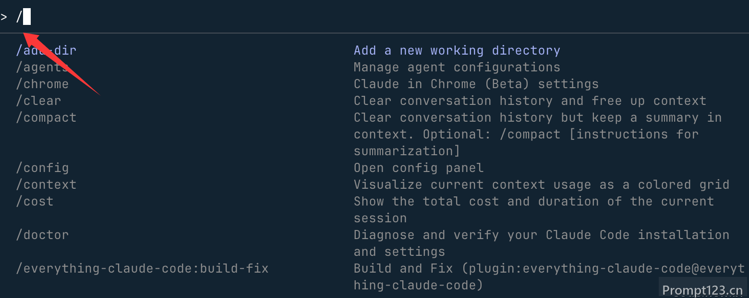This screenshot has width=749, height=298.
Task: Click the Prompt123.cn watermark
Action: point(702,290)
